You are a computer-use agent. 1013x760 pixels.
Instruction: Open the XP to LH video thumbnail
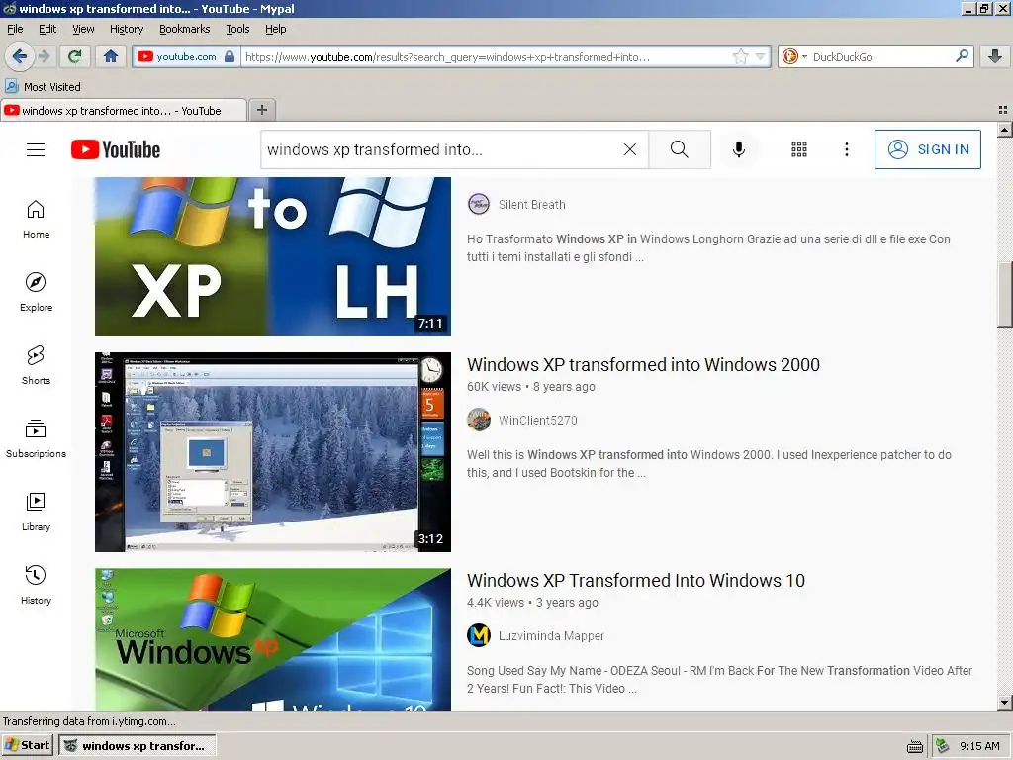pyautogui.click(x=273, y=256)
